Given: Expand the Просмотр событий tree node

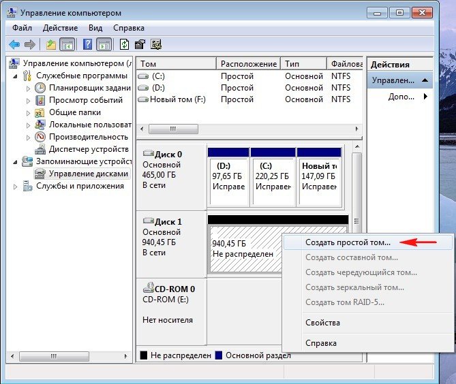Looking at the screenshot, I should coord(28,100).
